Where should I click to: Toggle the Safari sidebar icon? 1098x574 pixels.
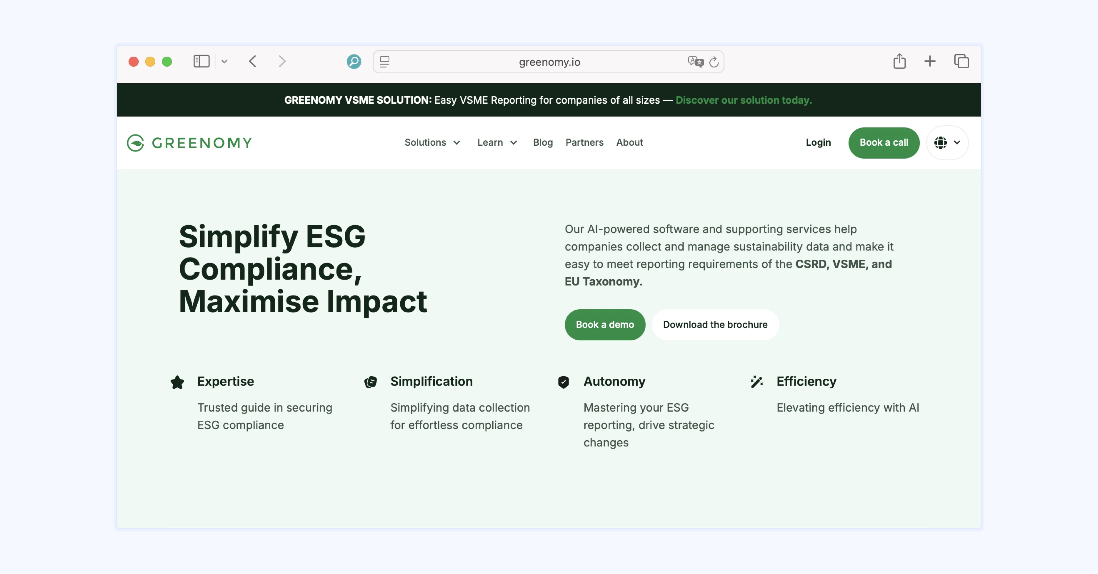[x=201, y=61]
